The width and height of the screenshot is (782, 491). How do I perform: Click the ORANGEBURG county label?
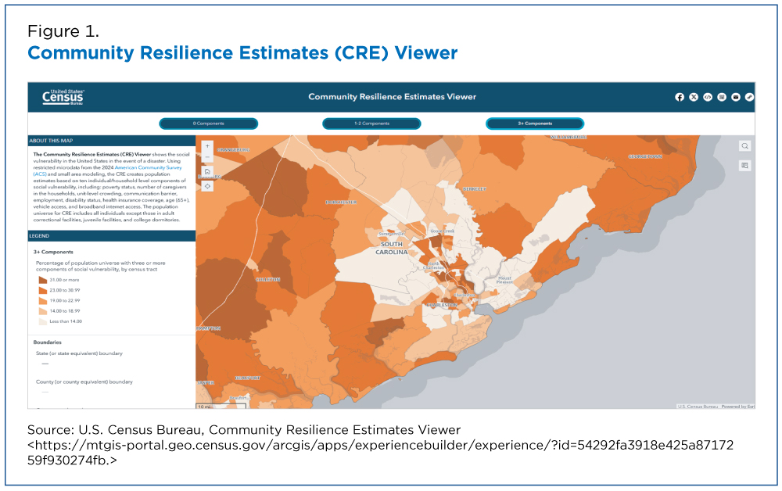[233, 149]
